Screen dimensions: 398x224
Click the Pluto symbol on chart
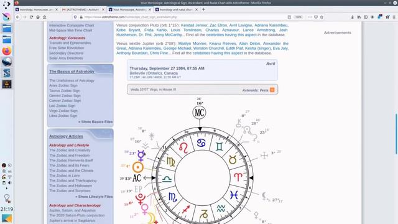click(x=140, y=199)
